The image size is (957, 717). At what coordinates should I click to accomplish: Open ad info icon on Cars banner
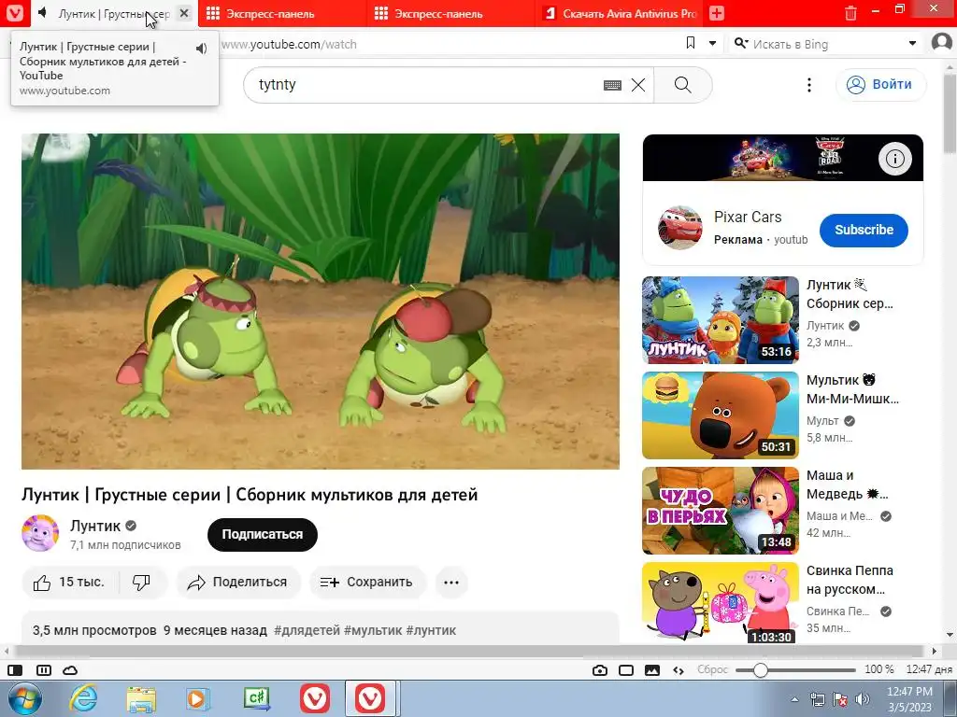point(894,159)
